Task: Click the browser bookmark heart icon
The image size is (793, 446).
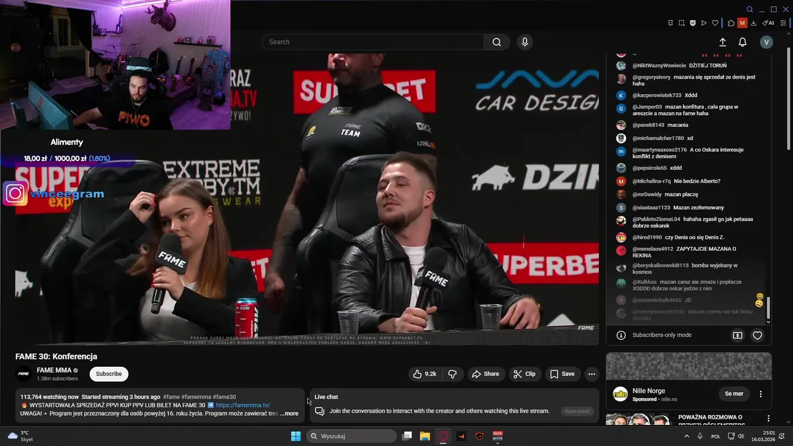Action: click(715, 23)
